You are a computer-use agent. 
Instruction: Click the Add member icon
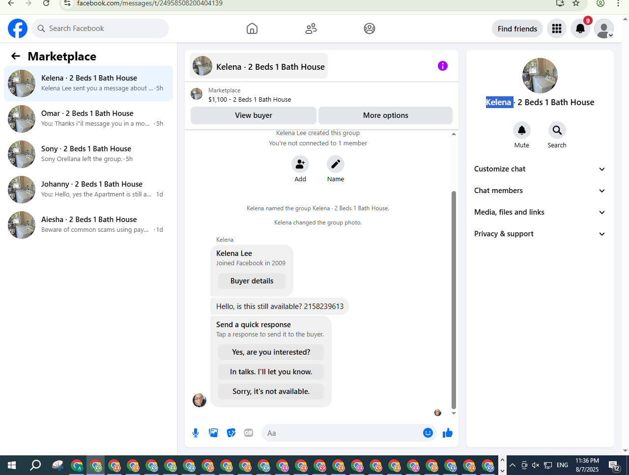[300, 164]
